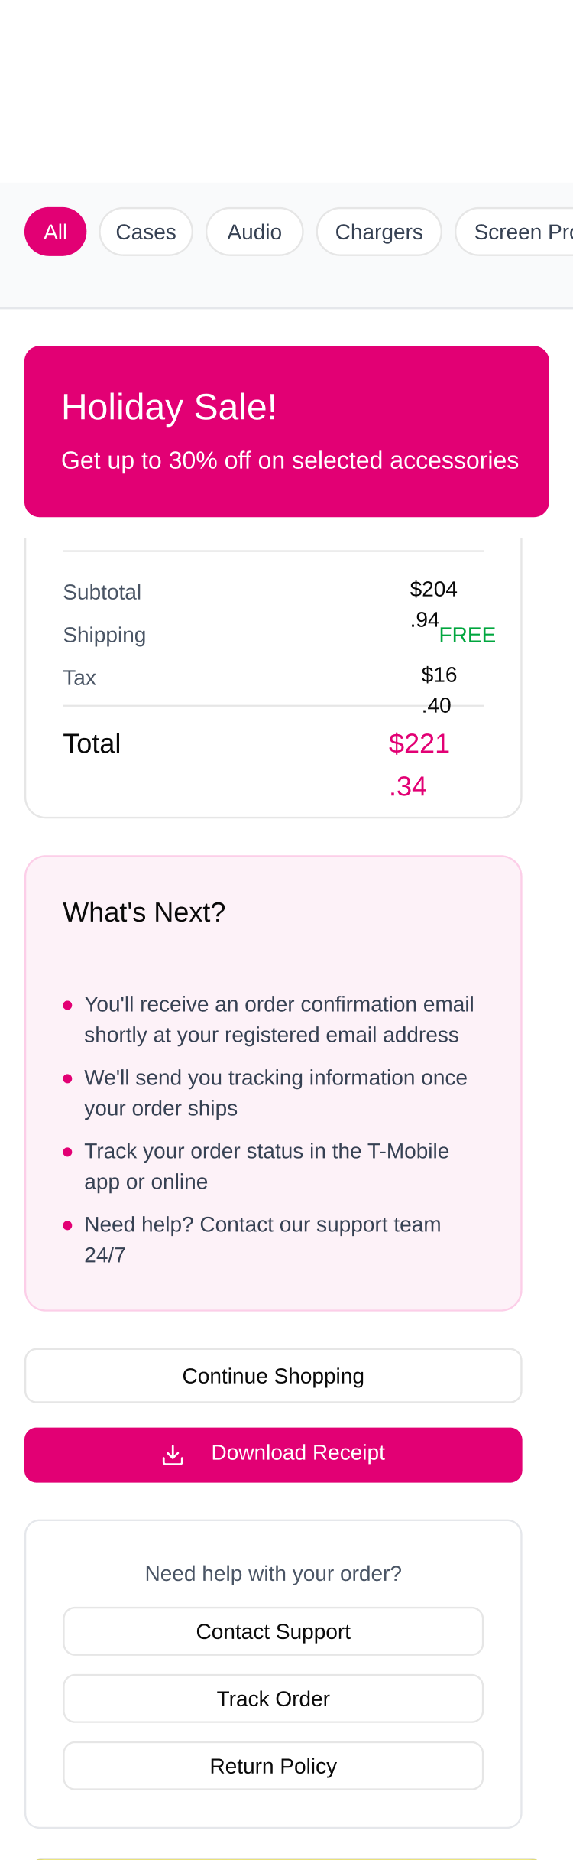Filter by Chargers category
Screen dimensions: 573x1860
(379, 232)
